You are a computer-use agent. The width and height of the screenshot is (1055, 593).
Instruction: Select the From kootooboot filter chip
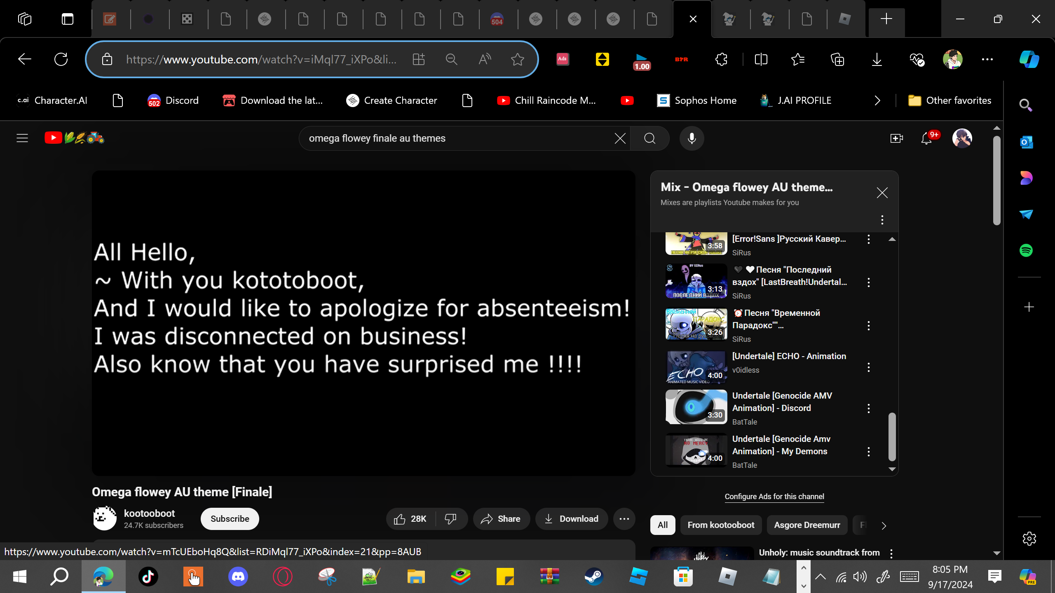pyautogui.click(x=721, y=525)
